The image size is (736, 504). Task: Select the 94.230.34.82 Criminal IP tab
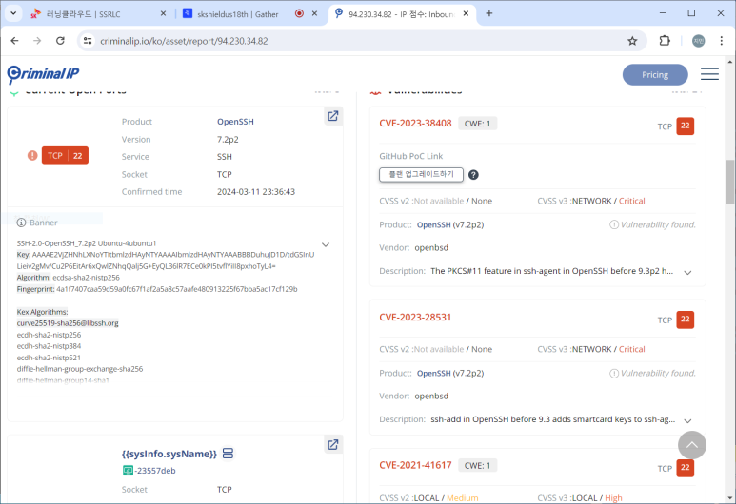pyautogui.click(x=402, y=14)
